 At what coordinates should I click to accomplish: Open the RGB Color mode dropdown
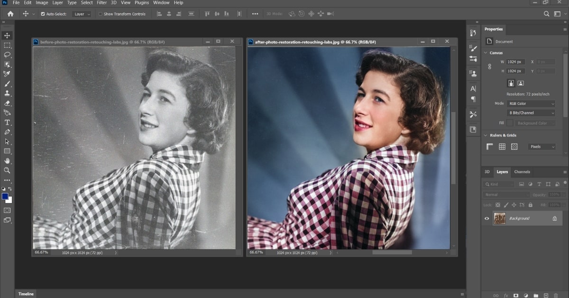point(531,103)
